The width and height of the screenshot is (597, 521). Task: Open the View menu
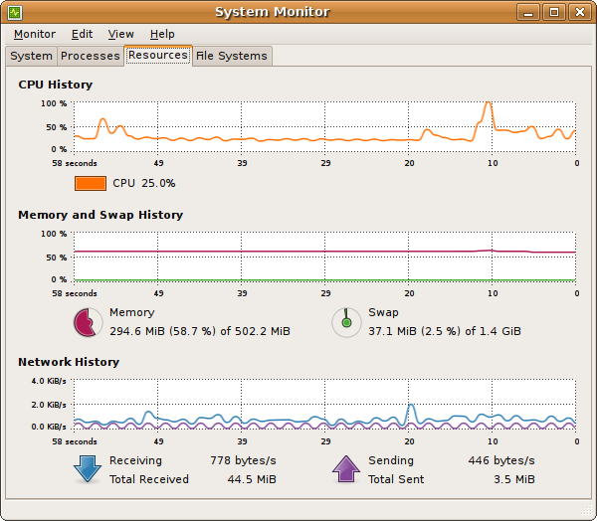point(120,34)
